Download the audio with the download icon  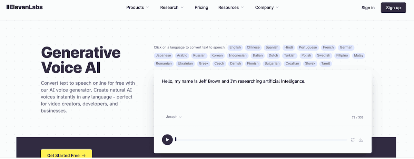point(361,140)
